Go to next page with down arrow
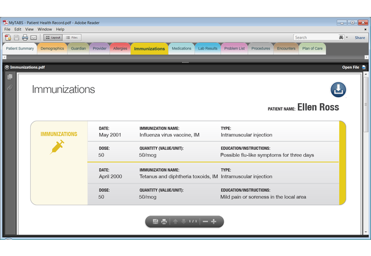 tap(183, 222)
